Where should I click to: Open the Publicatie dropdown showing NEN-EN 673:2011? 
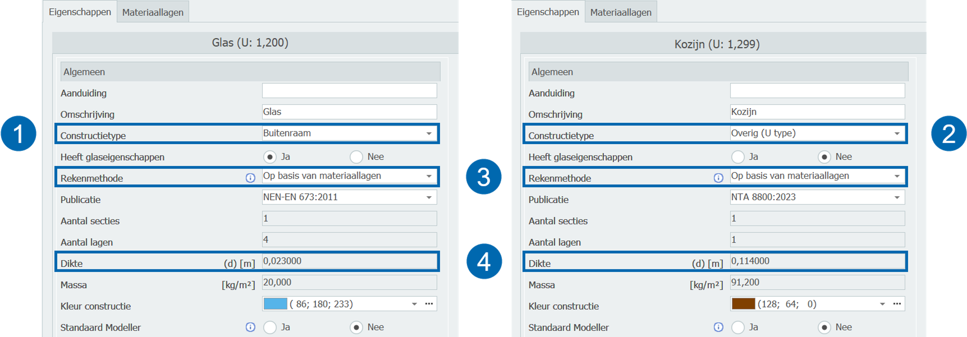pos(429,198)
